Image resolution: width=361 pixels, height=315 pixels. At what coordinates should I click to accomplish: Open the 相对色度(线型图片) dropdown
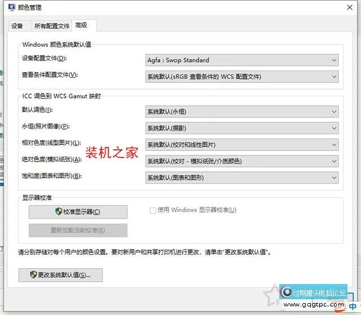(x=242, y=145)
